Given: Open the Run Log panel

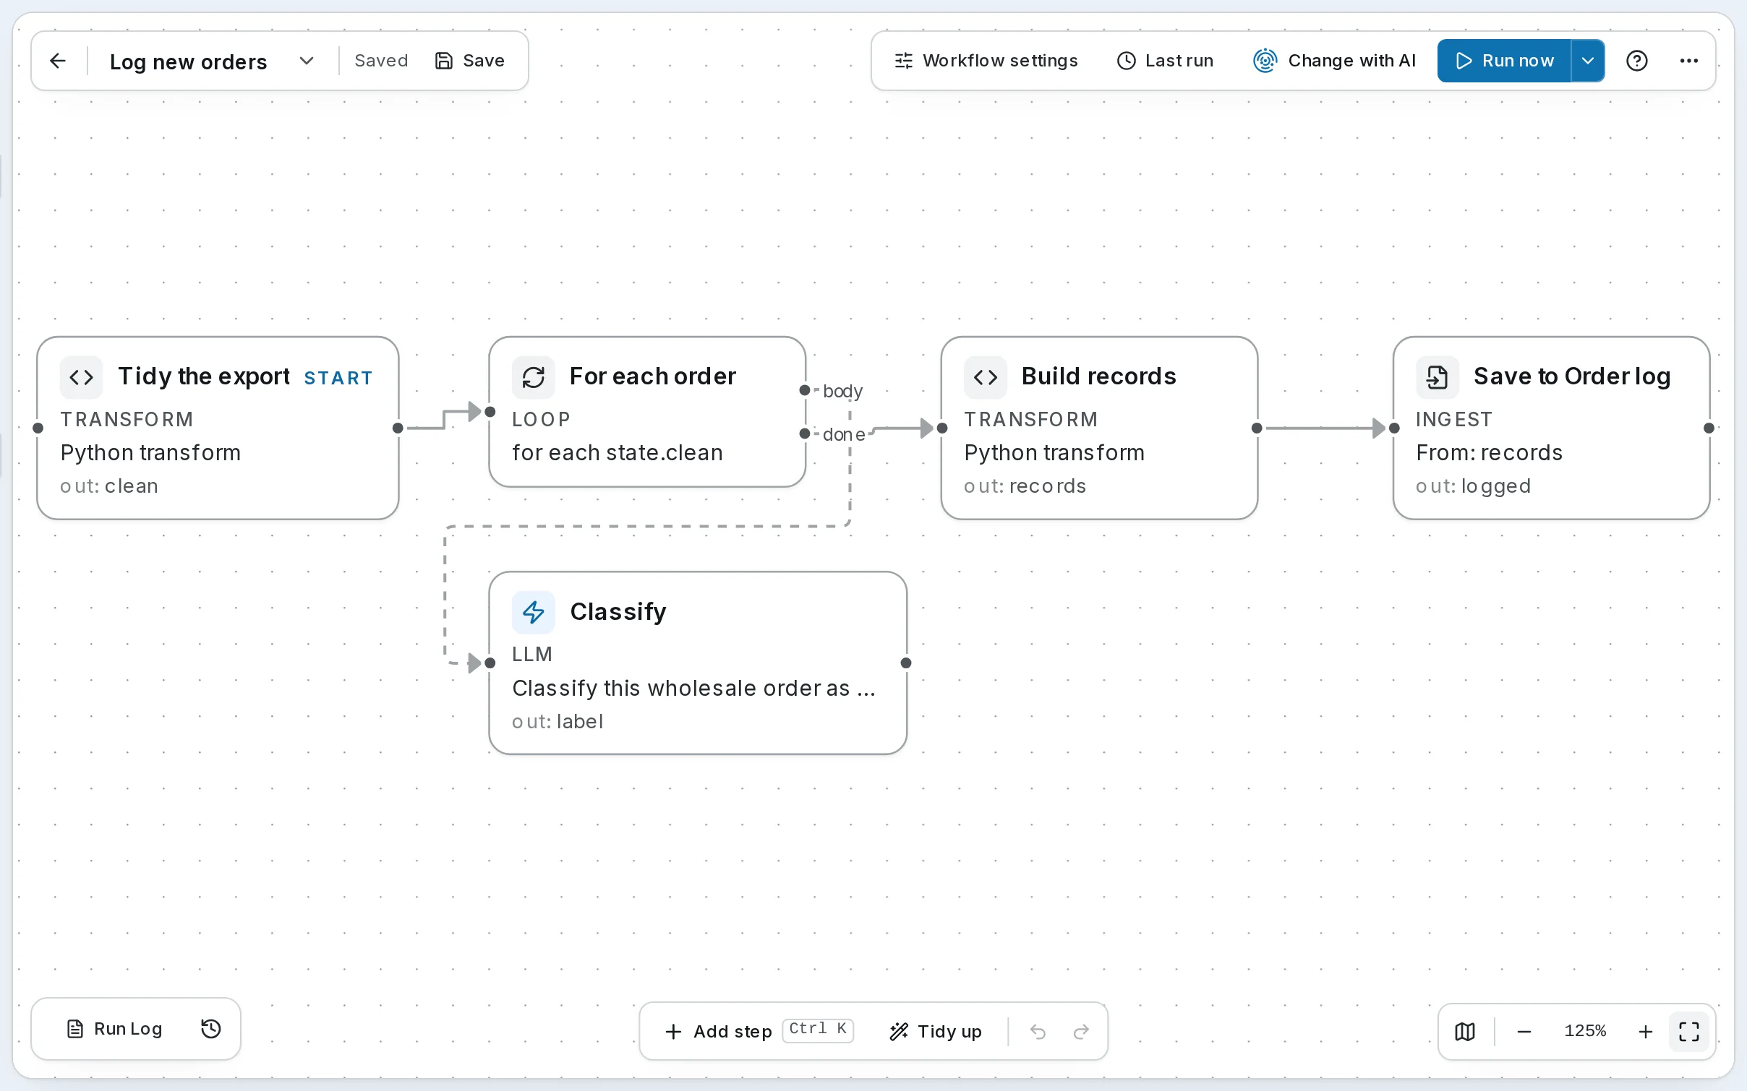Looking at the screenshot, I should (114, 1029).
